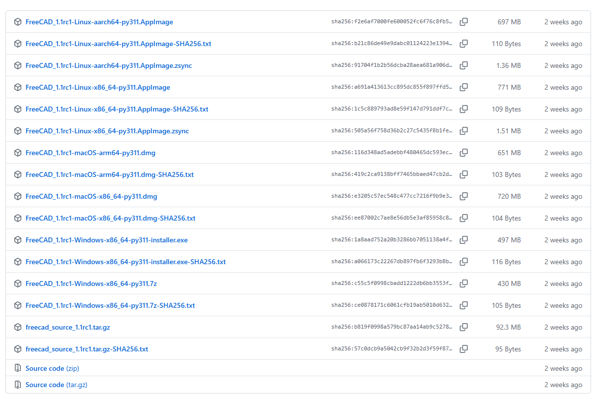The width and height of the screenshot is (595, 398).
Task: Copy SHA256 for Windows 7z-SHA256.txt
Action: pos(464,305)
